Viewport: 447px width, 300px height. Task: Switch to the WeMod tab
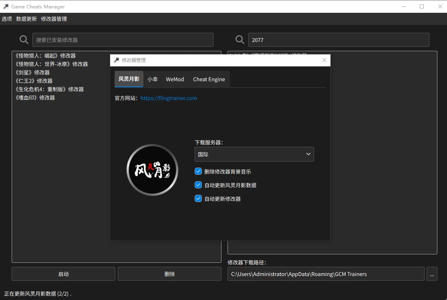(175, 79)
